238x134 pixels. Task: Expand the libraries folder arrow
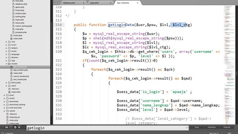click(6, 57)
